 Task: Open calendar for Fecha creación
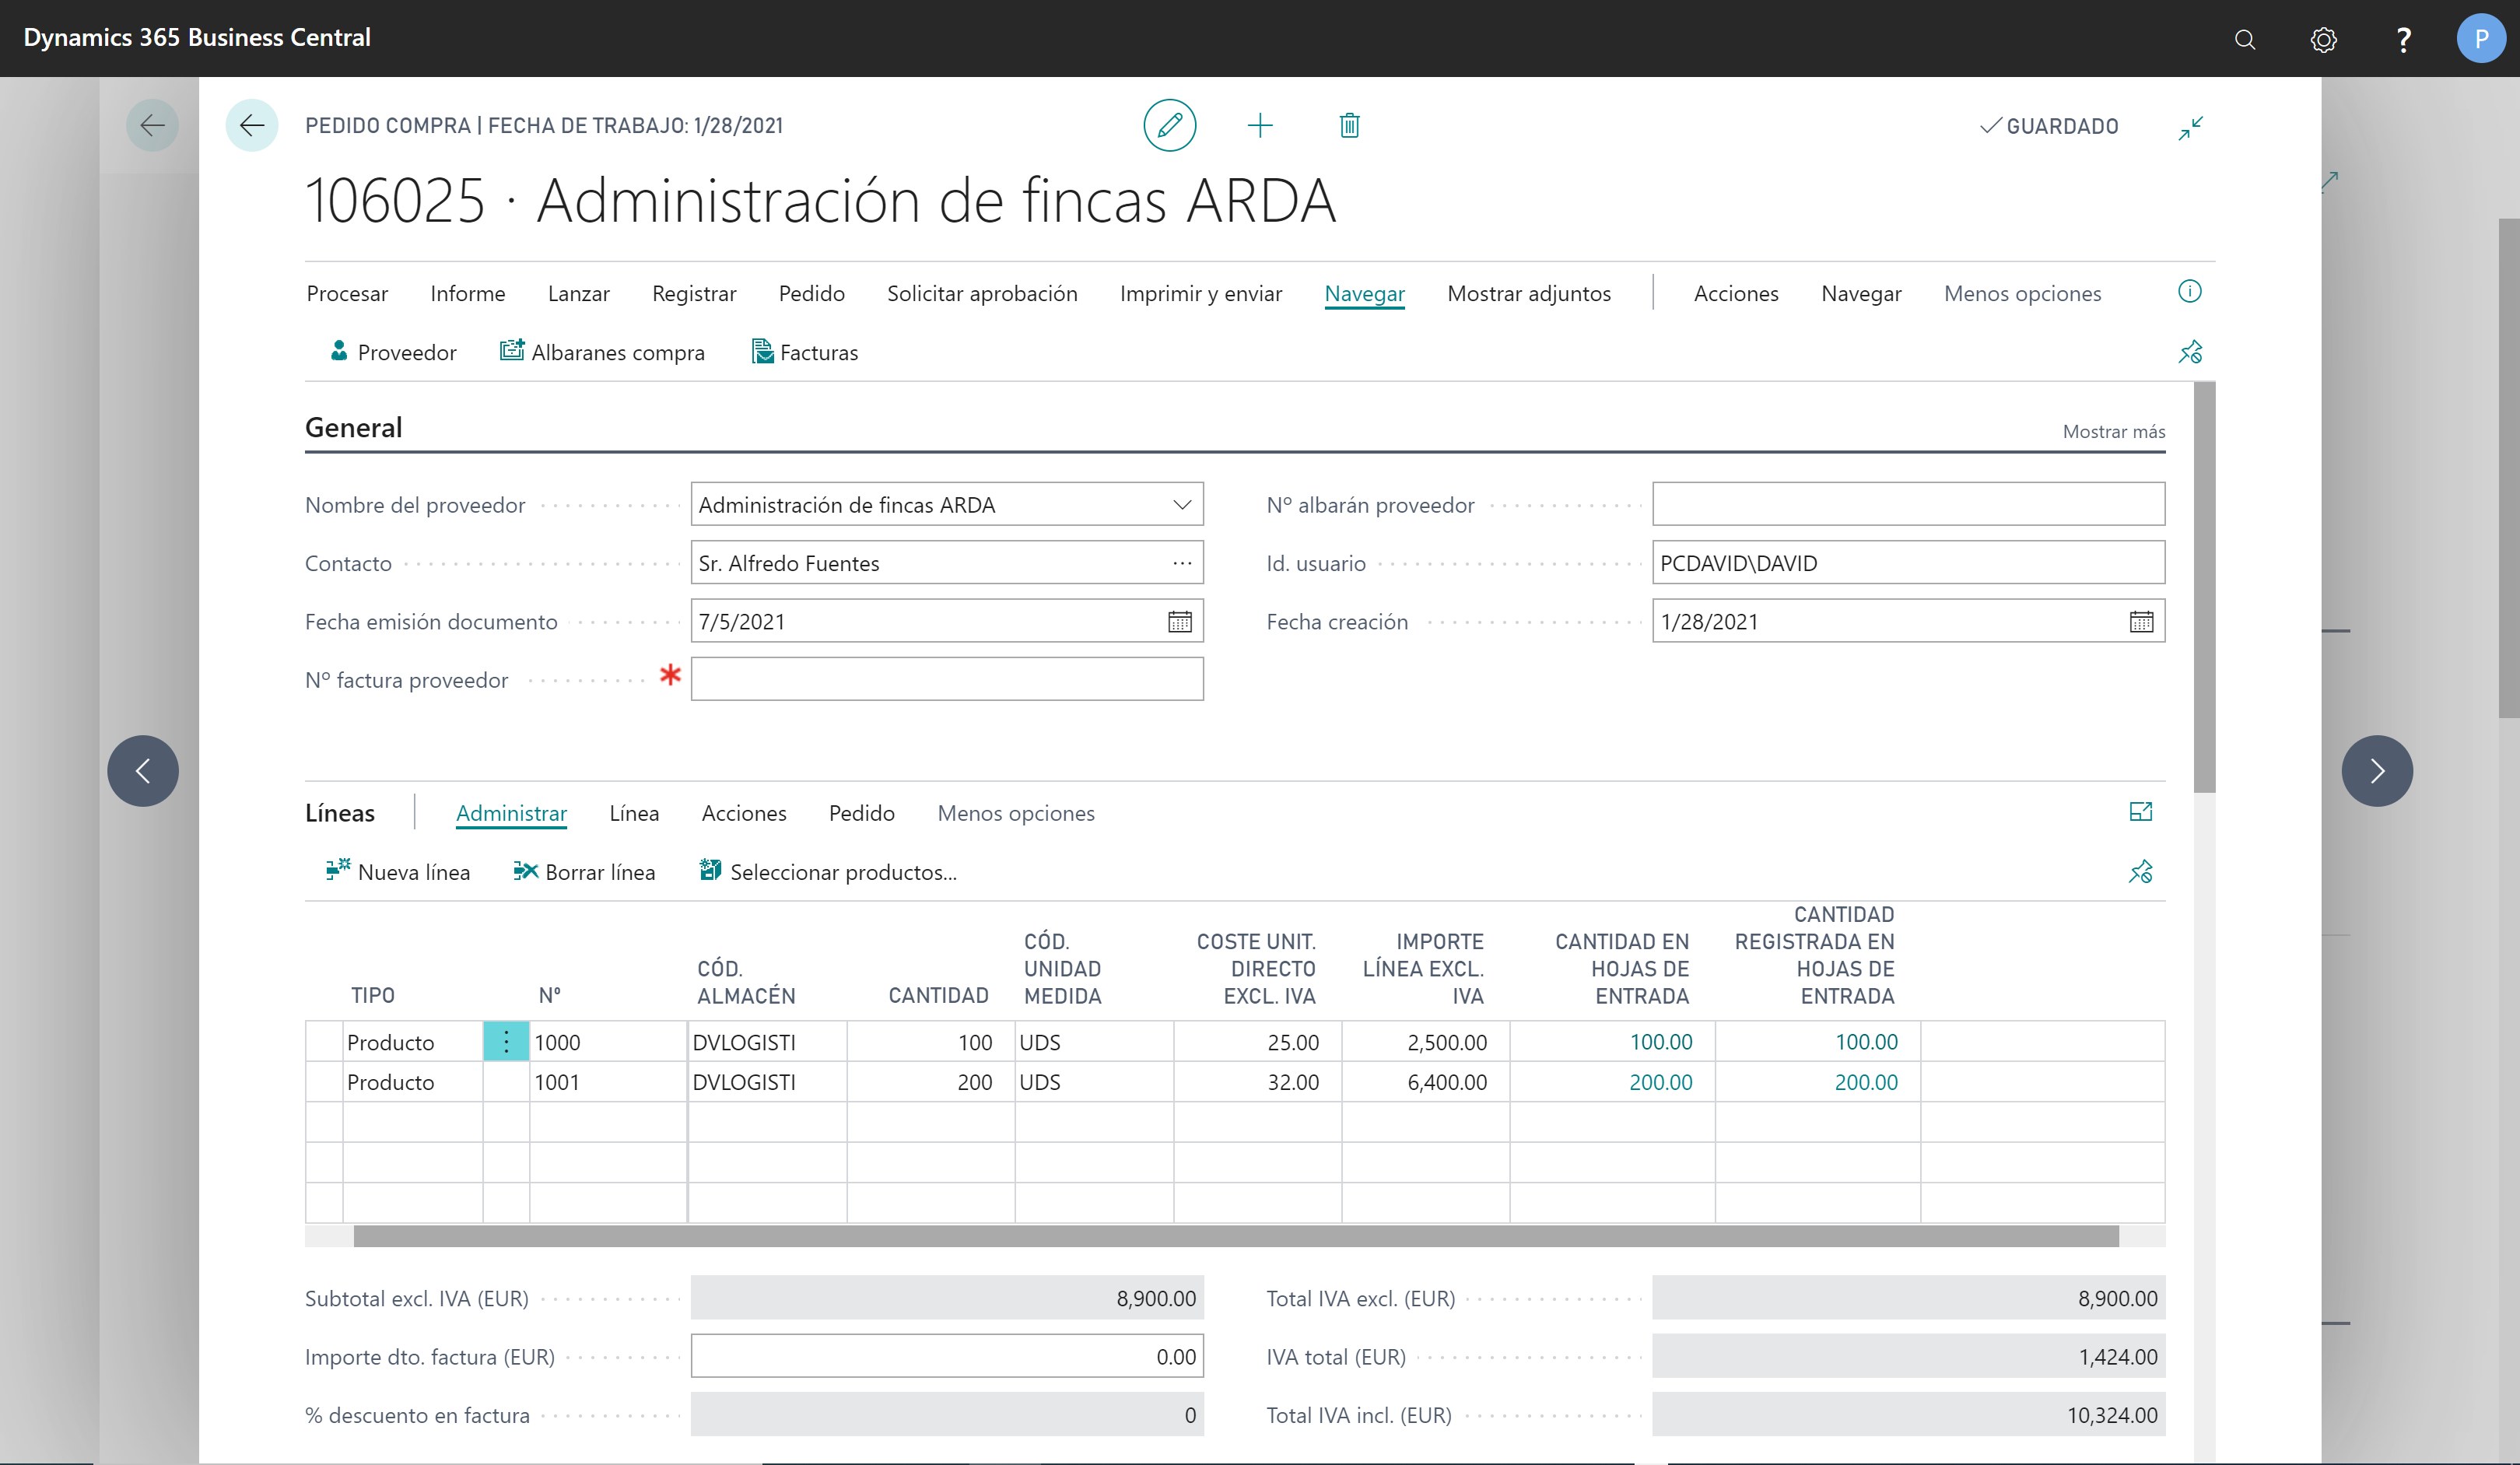pos(2141,622)
